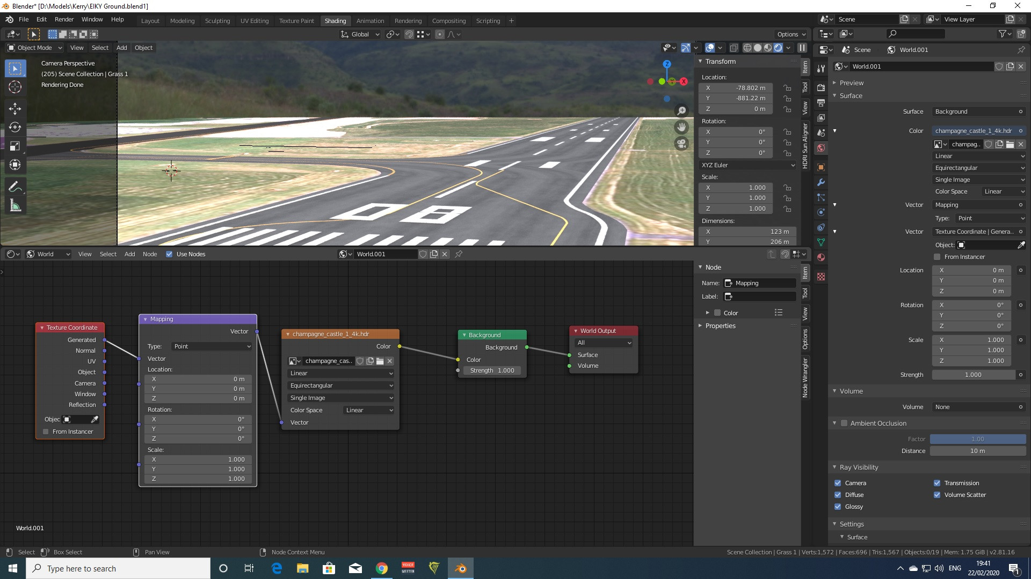Viewport: 1031px width, 579px height.
Task: Open the Render menu
Action: (64, 19)
